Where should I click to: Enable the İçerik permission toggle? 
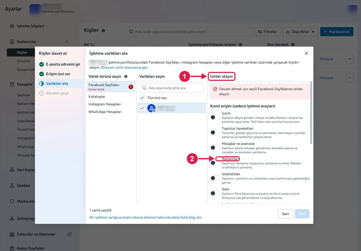tap(215, 117)
